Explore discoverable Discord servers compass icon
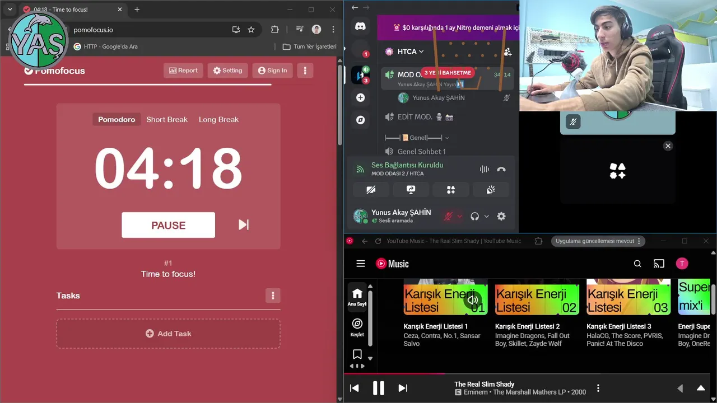Viewport: 717px width, 403px height. (361, 120)
